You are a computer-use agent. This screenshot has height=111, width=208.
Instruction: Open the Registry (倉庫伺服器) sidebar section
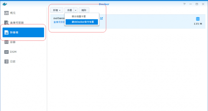point(23,23)
